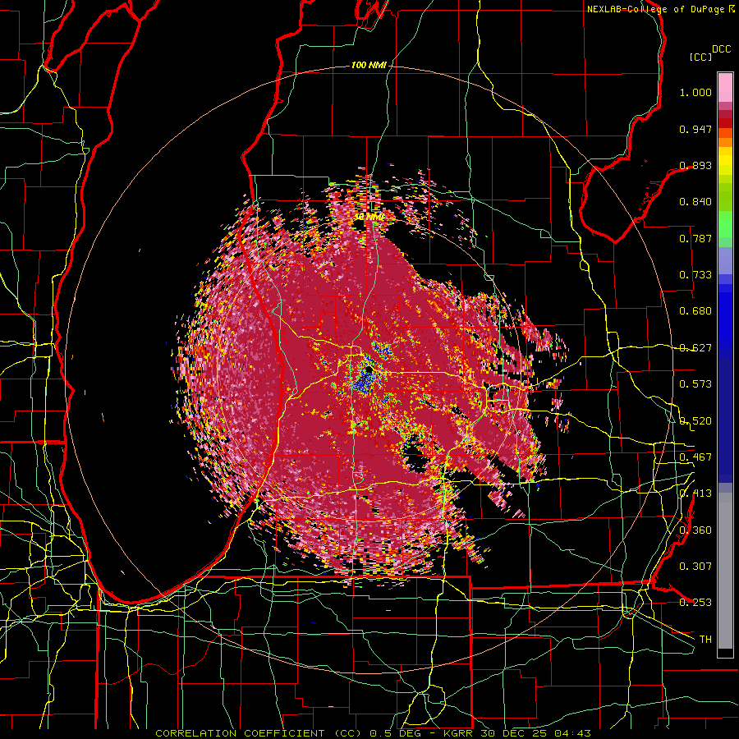Click the 0.893 color scale value
Viewport: 739px width, 739px height.
pyautogui.click(x=695, y=165)
